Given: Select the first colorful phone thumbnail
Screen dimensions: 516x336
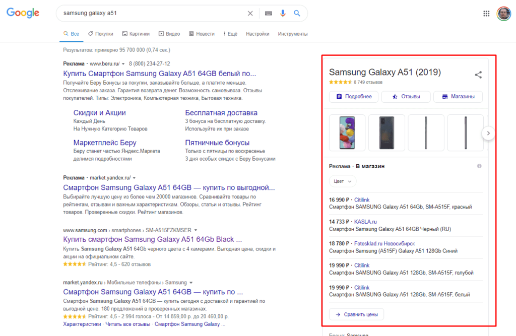Looking at the screenshot, I should click(347, 132).
